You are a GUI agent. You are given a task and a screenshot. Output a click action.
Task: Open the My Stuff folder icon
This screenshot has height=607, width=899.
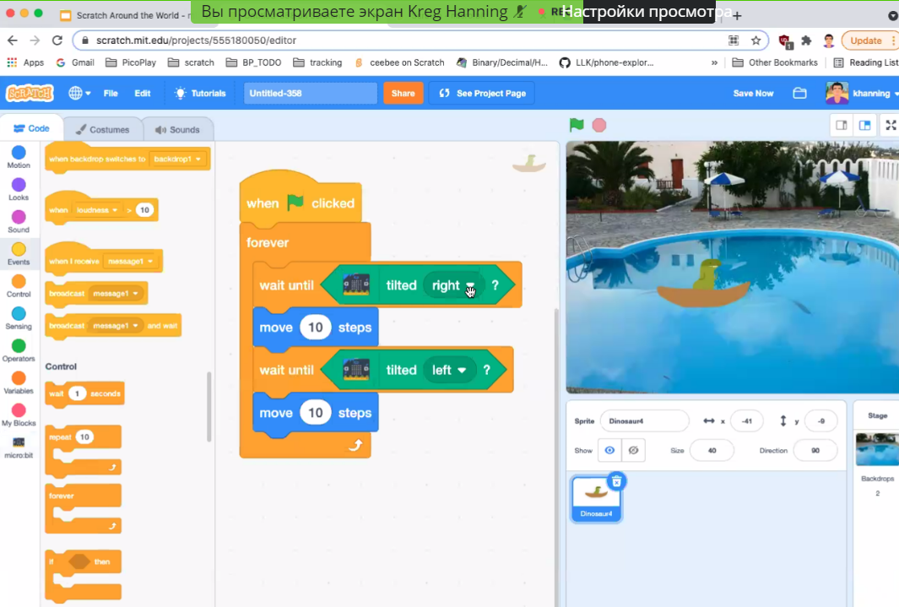point(799,93)
